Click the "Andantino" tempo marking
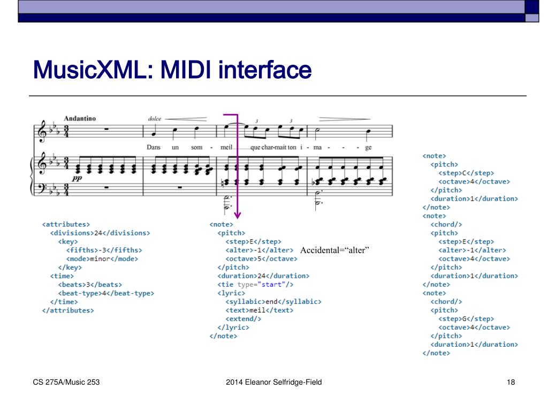Viewport: 548px width, 411px height. [x=80, y=118]
